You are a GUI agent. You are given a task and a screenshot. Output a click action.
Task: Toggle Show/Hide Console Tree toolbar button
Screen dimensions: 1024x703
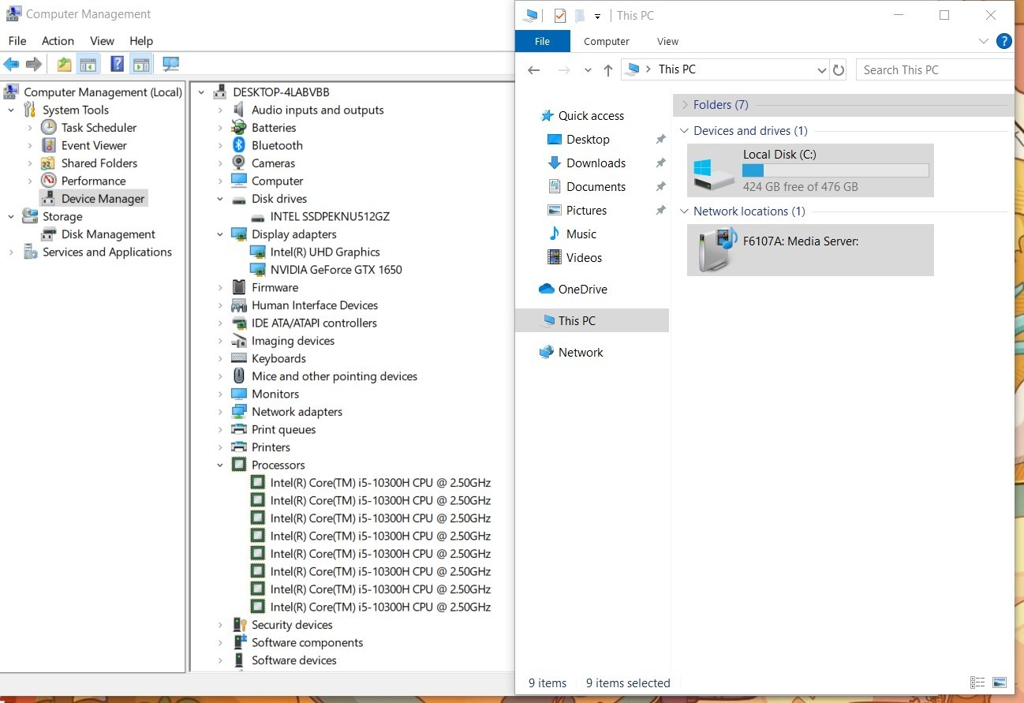(x=88, y=65)
